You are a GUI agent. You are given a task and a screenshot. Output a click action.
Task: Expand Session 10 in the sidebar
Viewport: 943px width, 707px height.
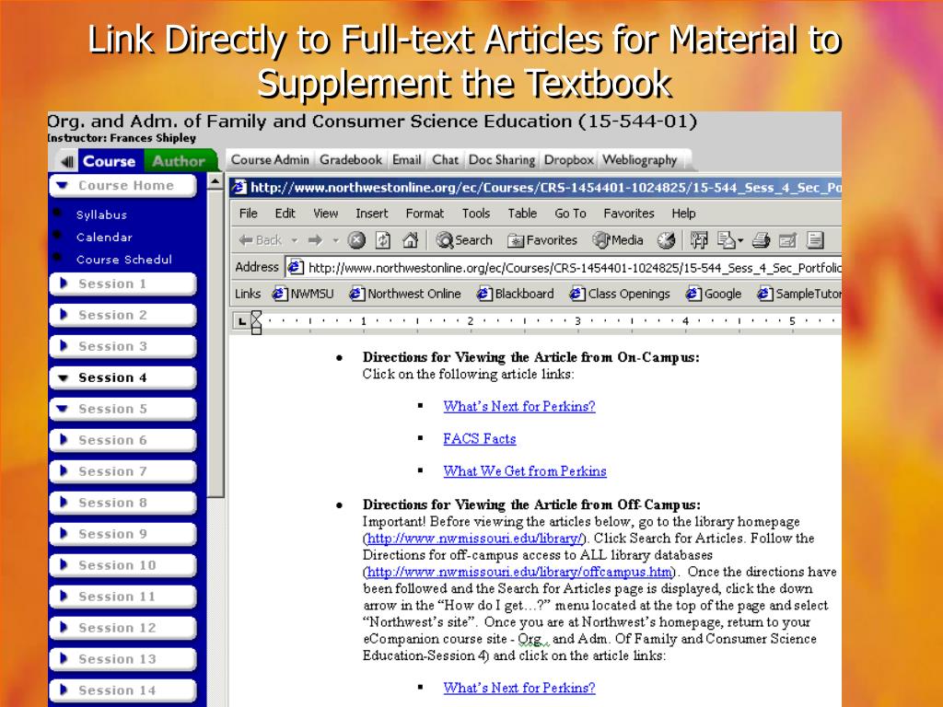pos(122,565)
